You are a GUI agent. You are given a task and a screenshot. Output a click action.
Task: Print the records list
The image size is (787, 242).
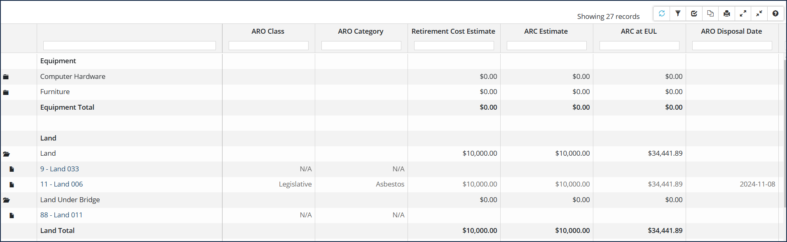(727, 14)
